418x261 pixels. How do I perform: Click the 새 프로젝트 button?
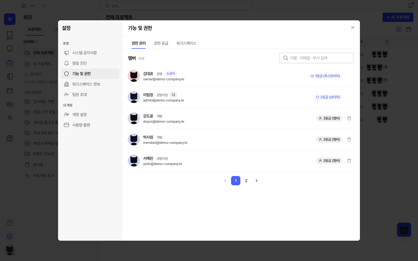coord(398,17)
